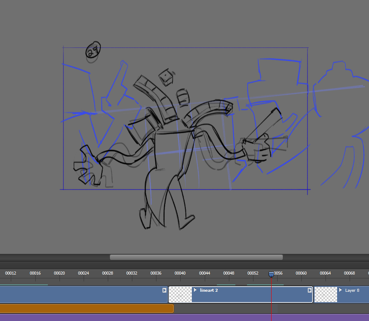Jump to frame 00028 on the time ruler
369x321 pixels.
[x=108, y=273]
